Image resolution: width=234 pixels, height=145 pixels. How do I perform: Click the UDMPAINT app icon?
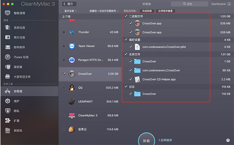click(x=72, y=102)
